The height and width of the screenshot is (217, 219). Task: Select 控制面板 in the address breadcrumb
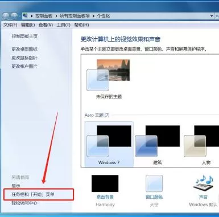click(x=44, y=16)
